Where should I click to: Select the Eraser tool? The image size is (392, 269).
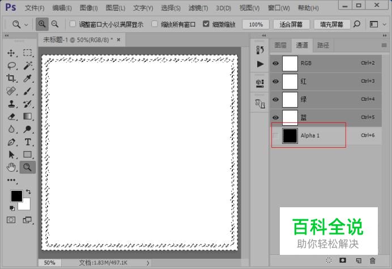11,117
